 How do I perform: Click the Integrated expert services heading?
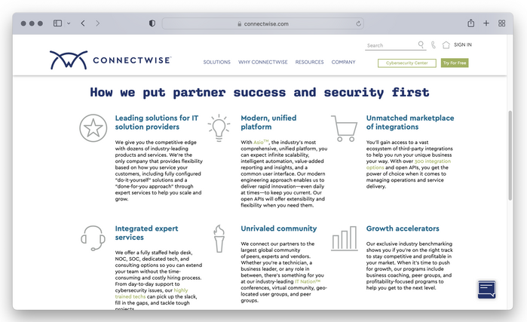(x=146, y=232)
